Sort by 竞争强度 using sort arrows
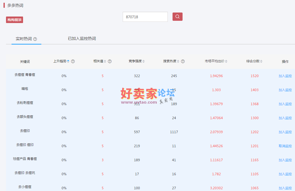This screenshot has height=191, width=295. (x=143, y=61)
